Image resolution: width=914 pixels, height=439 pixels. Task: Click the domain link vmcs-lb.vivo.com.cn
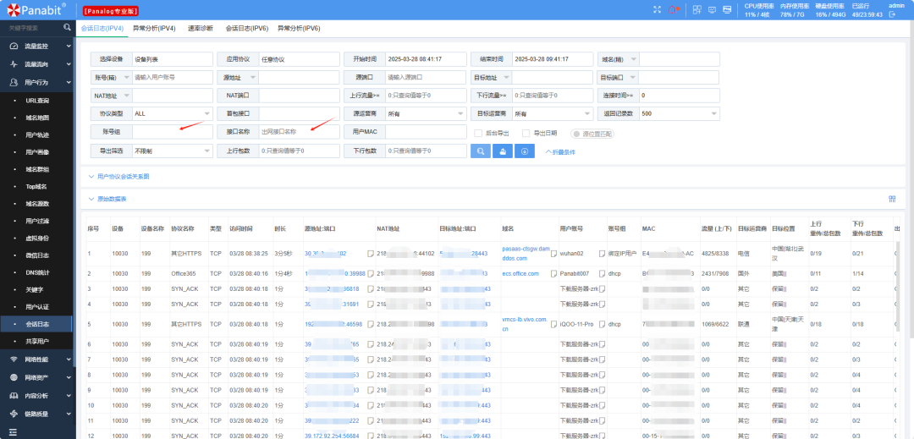coord(525,324)
